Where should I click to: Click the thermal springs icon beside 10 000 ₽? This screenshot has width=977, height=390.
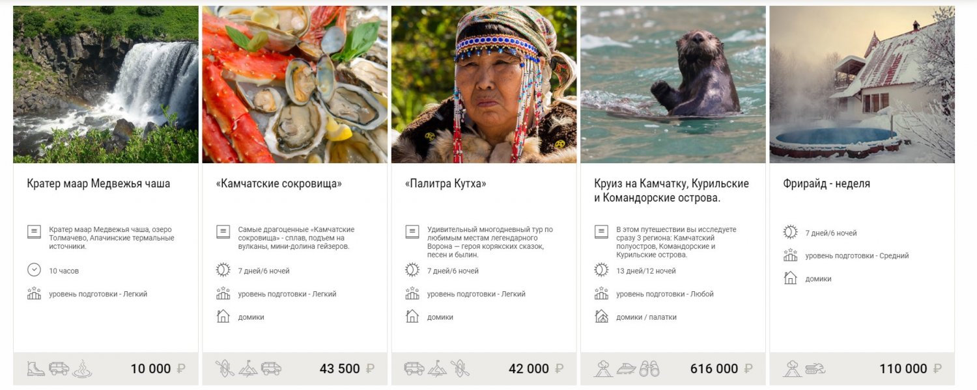click(x=82, y=369)
